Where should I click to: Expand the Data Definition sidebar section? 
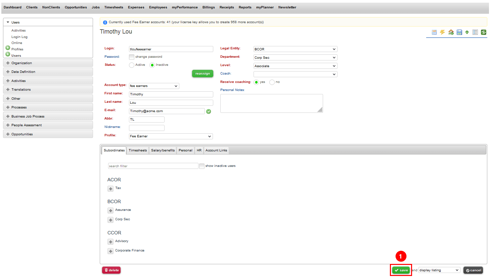[48, 72]
